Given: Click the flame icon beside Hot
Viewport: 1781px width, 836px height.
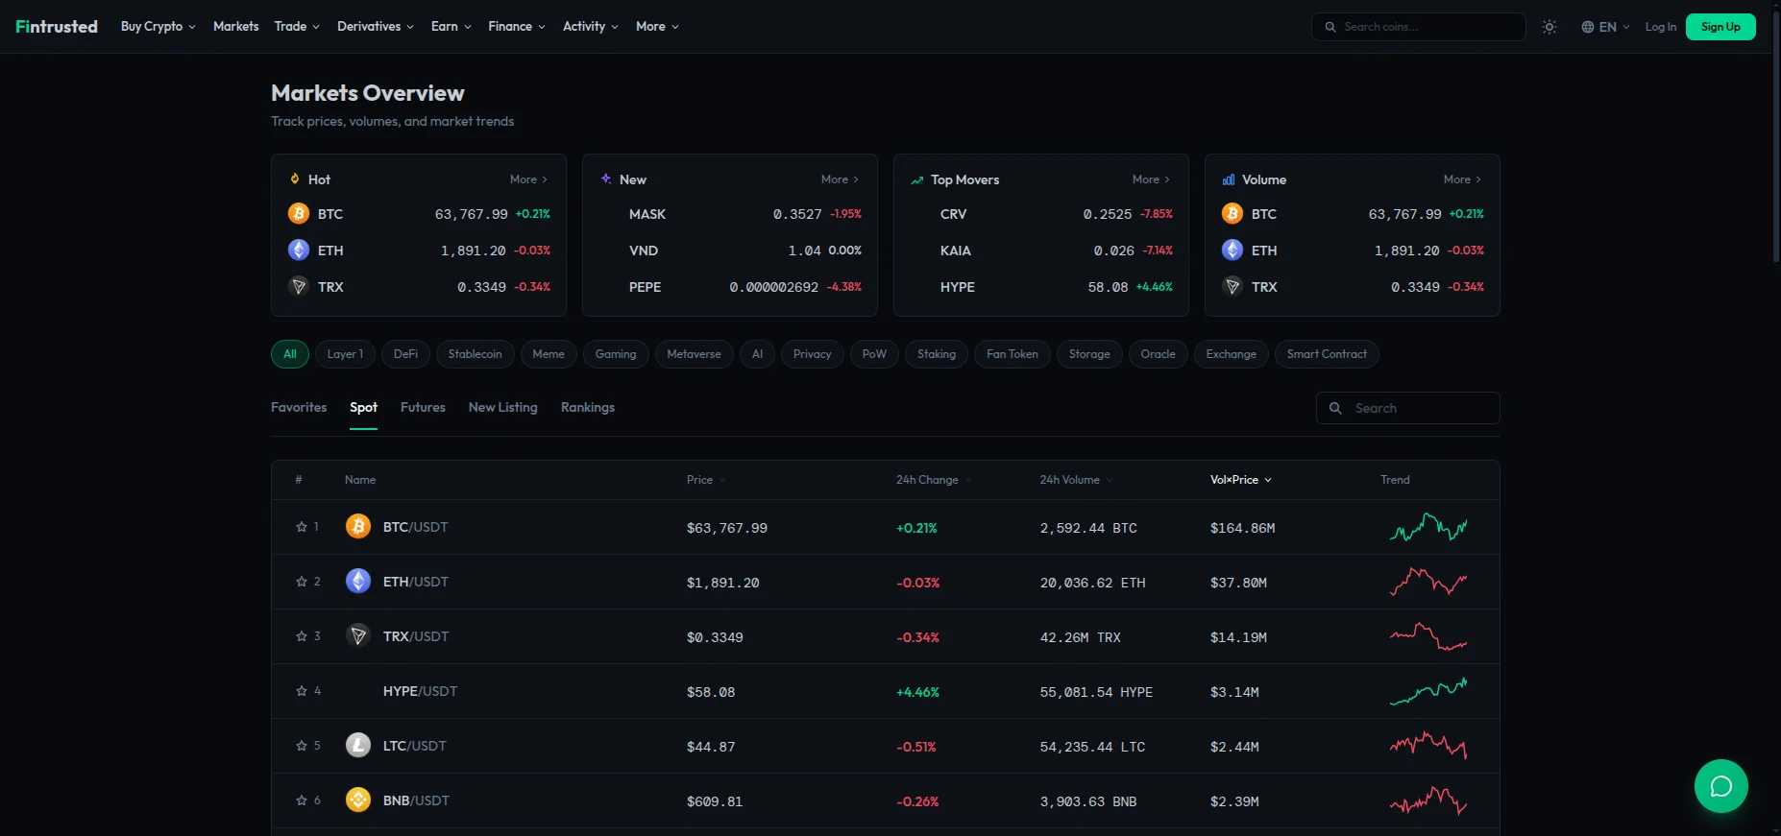Looking at the screenshot, I should click(x=295, y=179).
